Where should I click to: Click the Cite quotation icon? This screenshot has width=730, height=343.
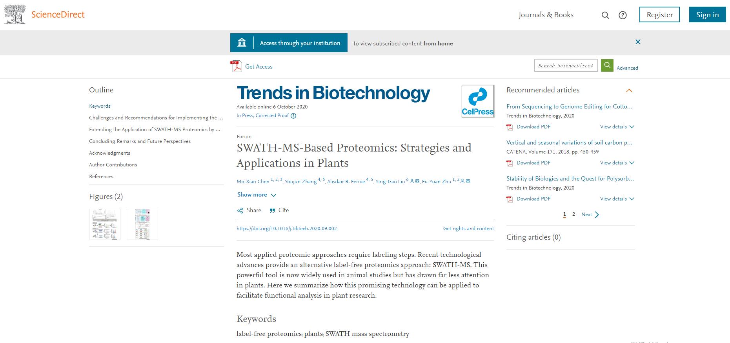coord(272,211)
